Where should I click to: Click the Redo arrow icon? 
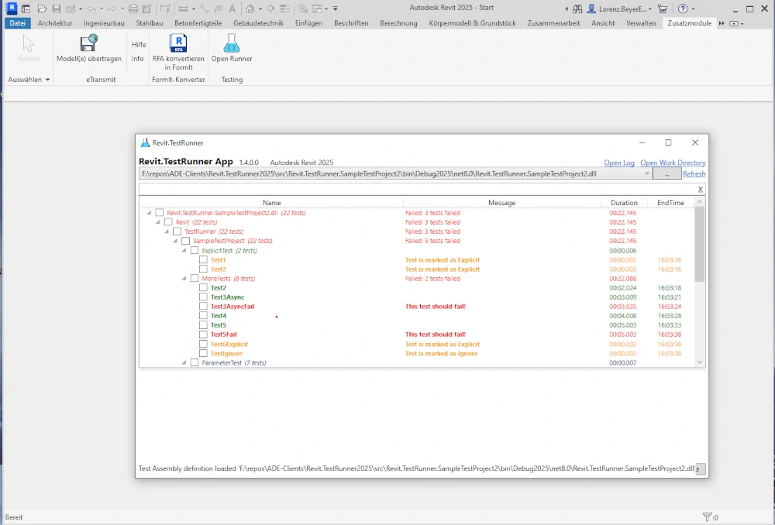[x=112, y=9]
